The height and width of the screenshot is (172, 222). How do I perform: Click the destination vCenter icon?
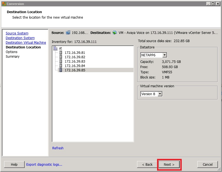click(115, 33)
